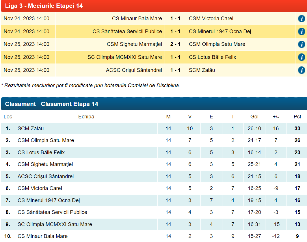The width and height of the screenshot is (307, 242).
Task: Click info icon for Olimpia MCMXXI match
Action: coord(301,57)
